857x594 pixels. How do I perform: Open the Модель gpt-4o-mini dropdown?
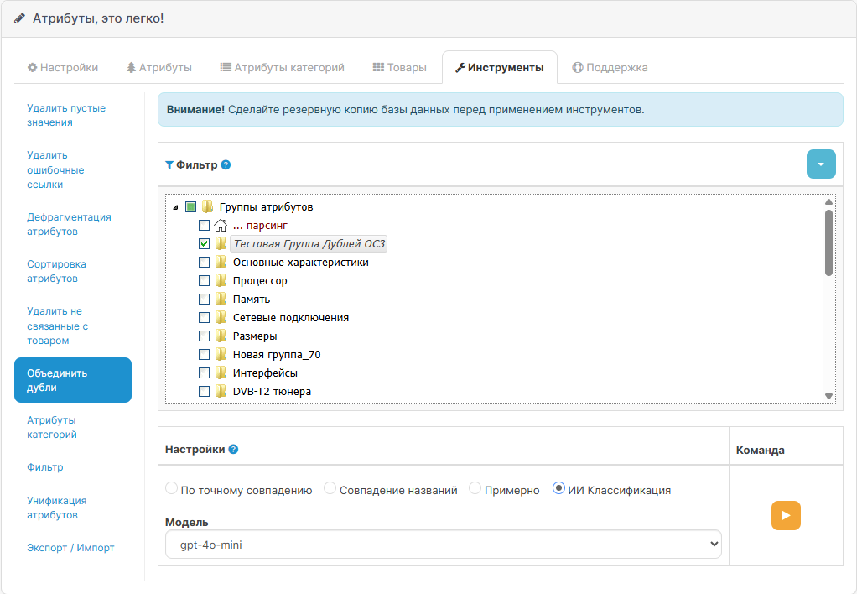click(x=443, y=544)
